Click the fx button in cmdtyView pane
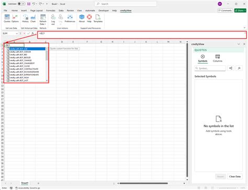This screenshot has height=190, width=248. pyautogui.click(x=239, y=68)
